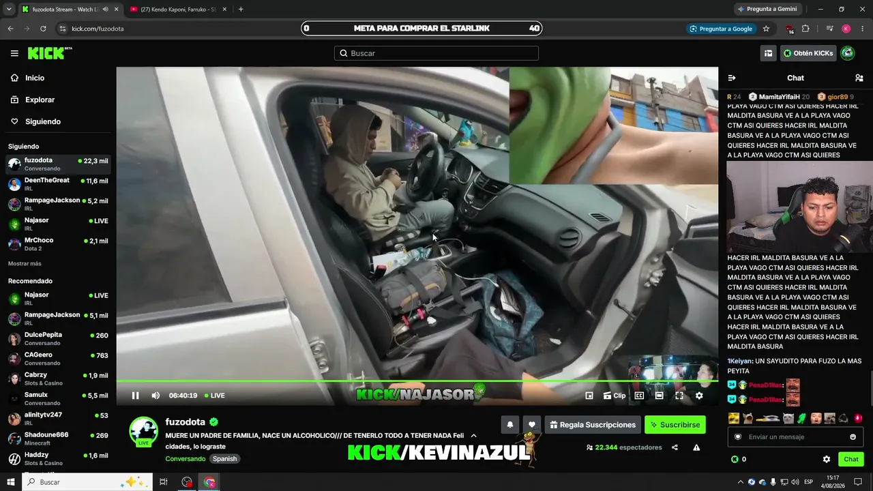Viewport: 873px width, 491px height.
Task: Open Shadoune666 recommended channel
Action: pyautogui.click(x=58, y=438)
